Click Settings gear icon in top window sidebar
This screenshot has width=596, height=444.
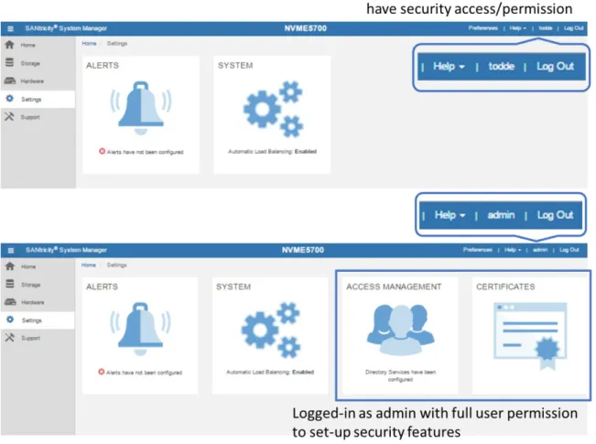9,99
